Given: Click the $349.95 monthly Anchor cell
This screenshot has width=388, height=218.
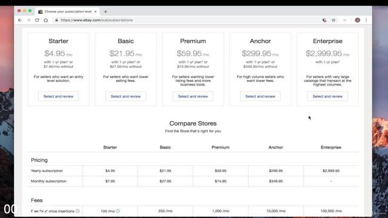Looking at the screenshot, I should tap(276, 181).
